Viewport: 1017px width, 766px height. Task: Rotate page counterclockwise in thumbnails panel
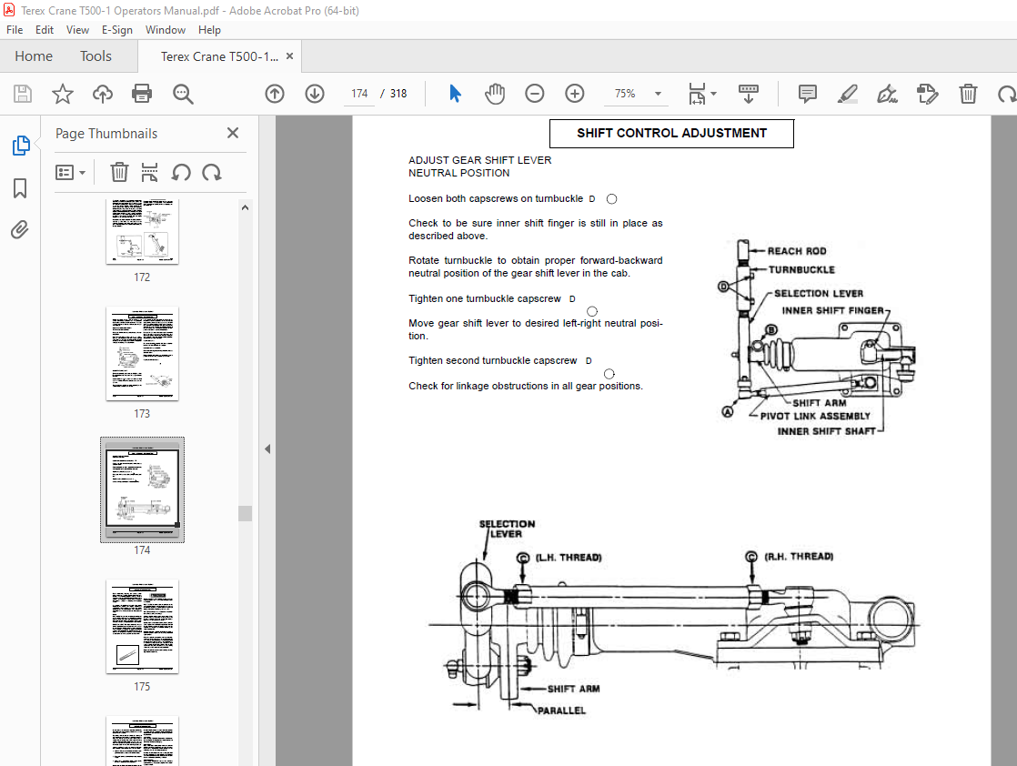(x=181, y=173)
